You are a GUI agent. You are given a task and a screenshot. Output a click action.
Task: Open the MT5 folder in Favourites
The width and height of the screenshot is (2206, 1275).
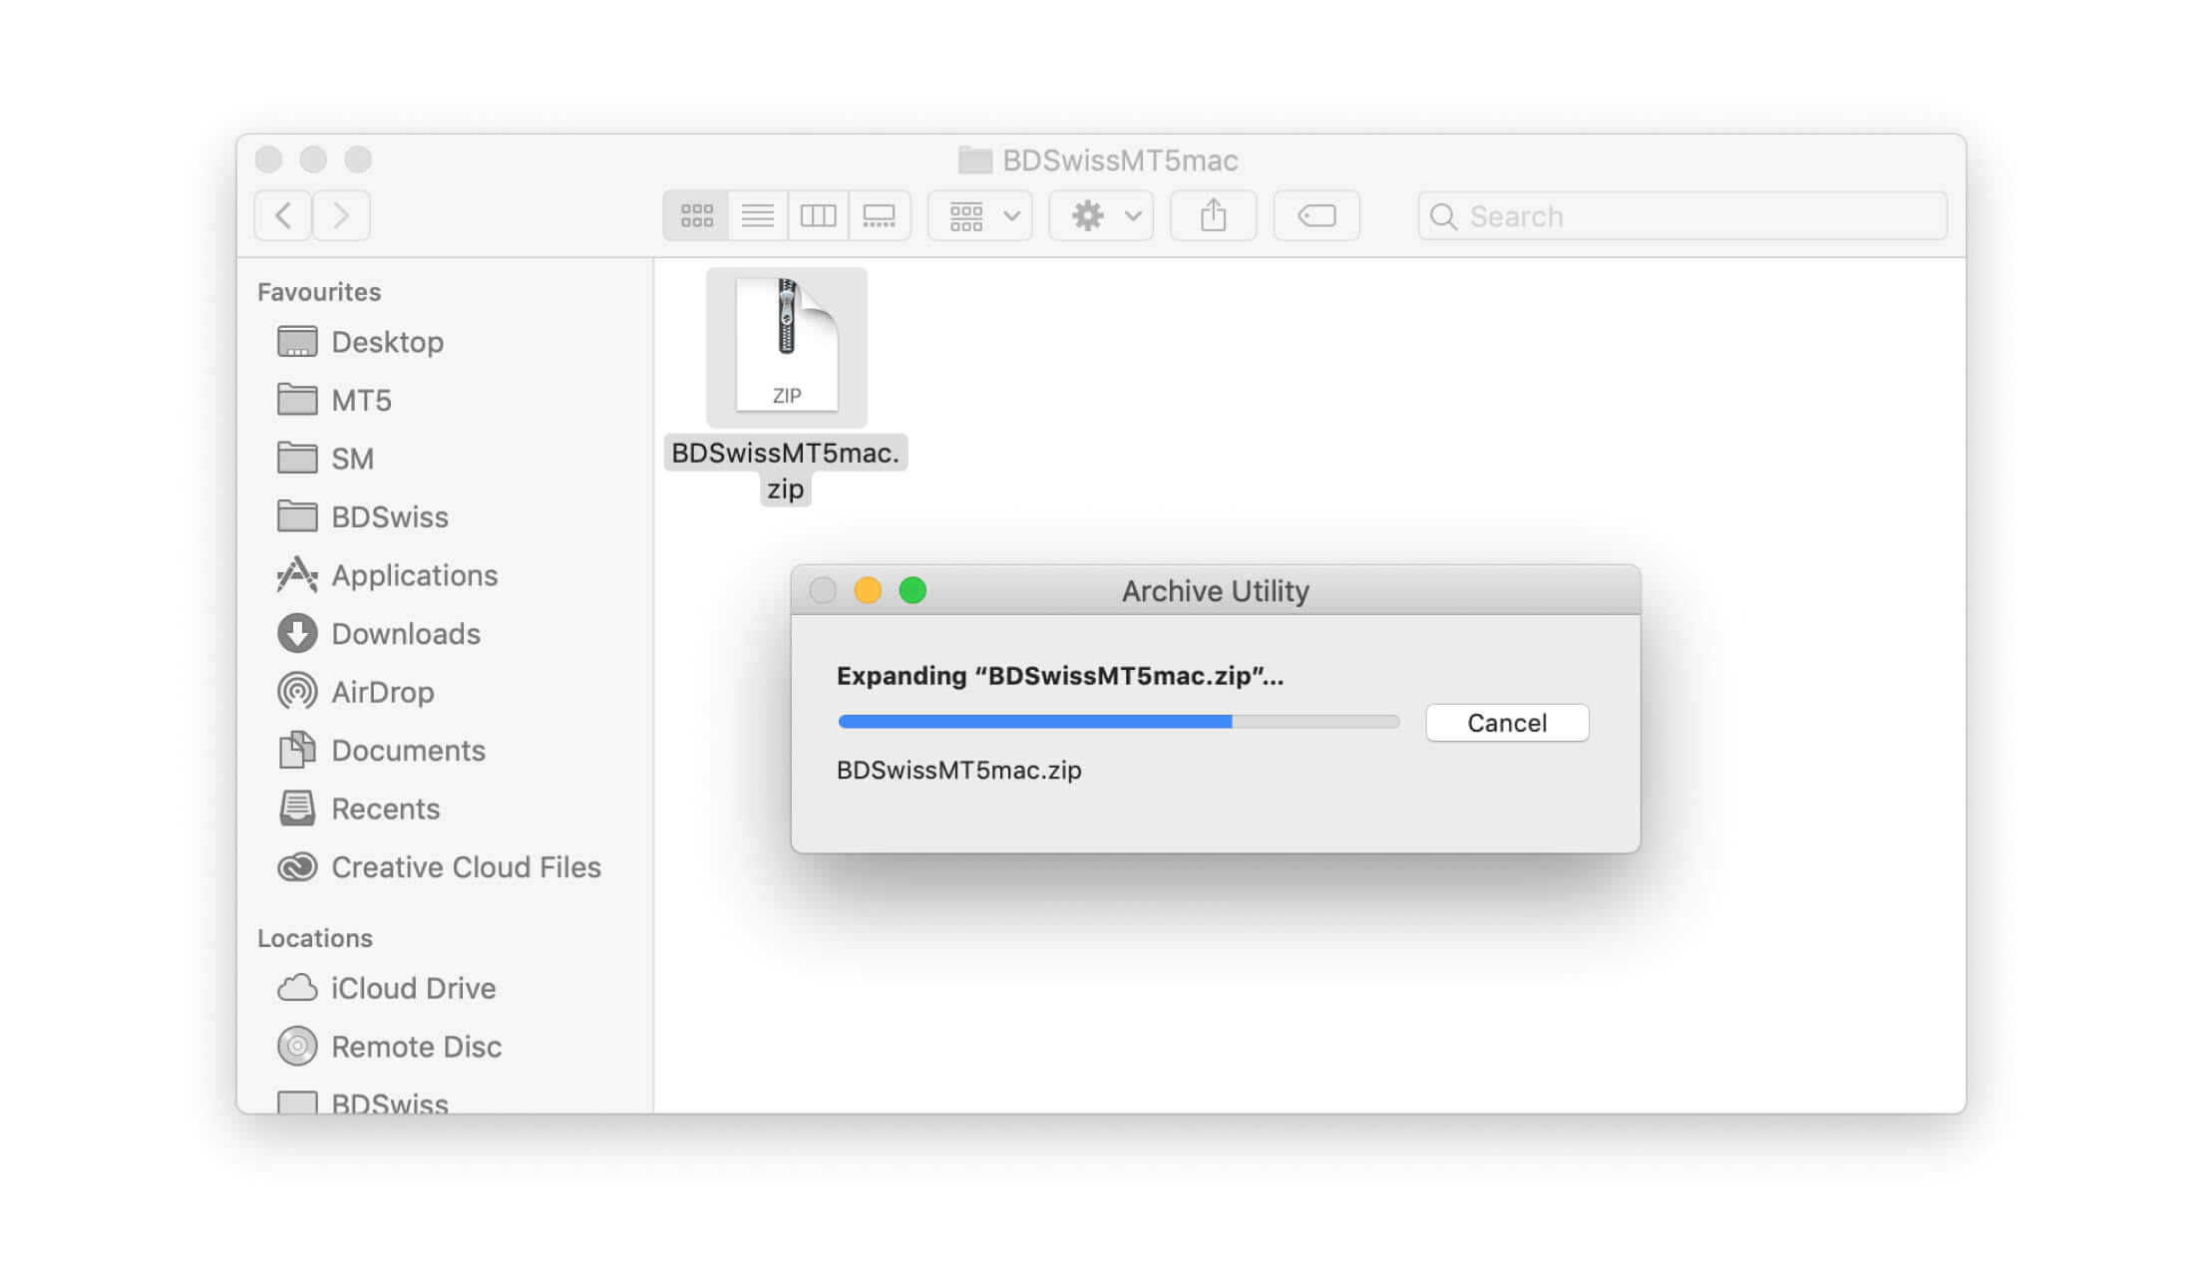pos(360,401)
